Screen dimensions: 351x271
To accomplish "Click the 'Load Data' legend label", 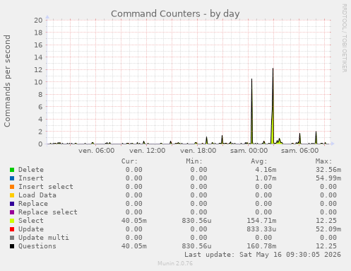I will [x=37, y=195].
